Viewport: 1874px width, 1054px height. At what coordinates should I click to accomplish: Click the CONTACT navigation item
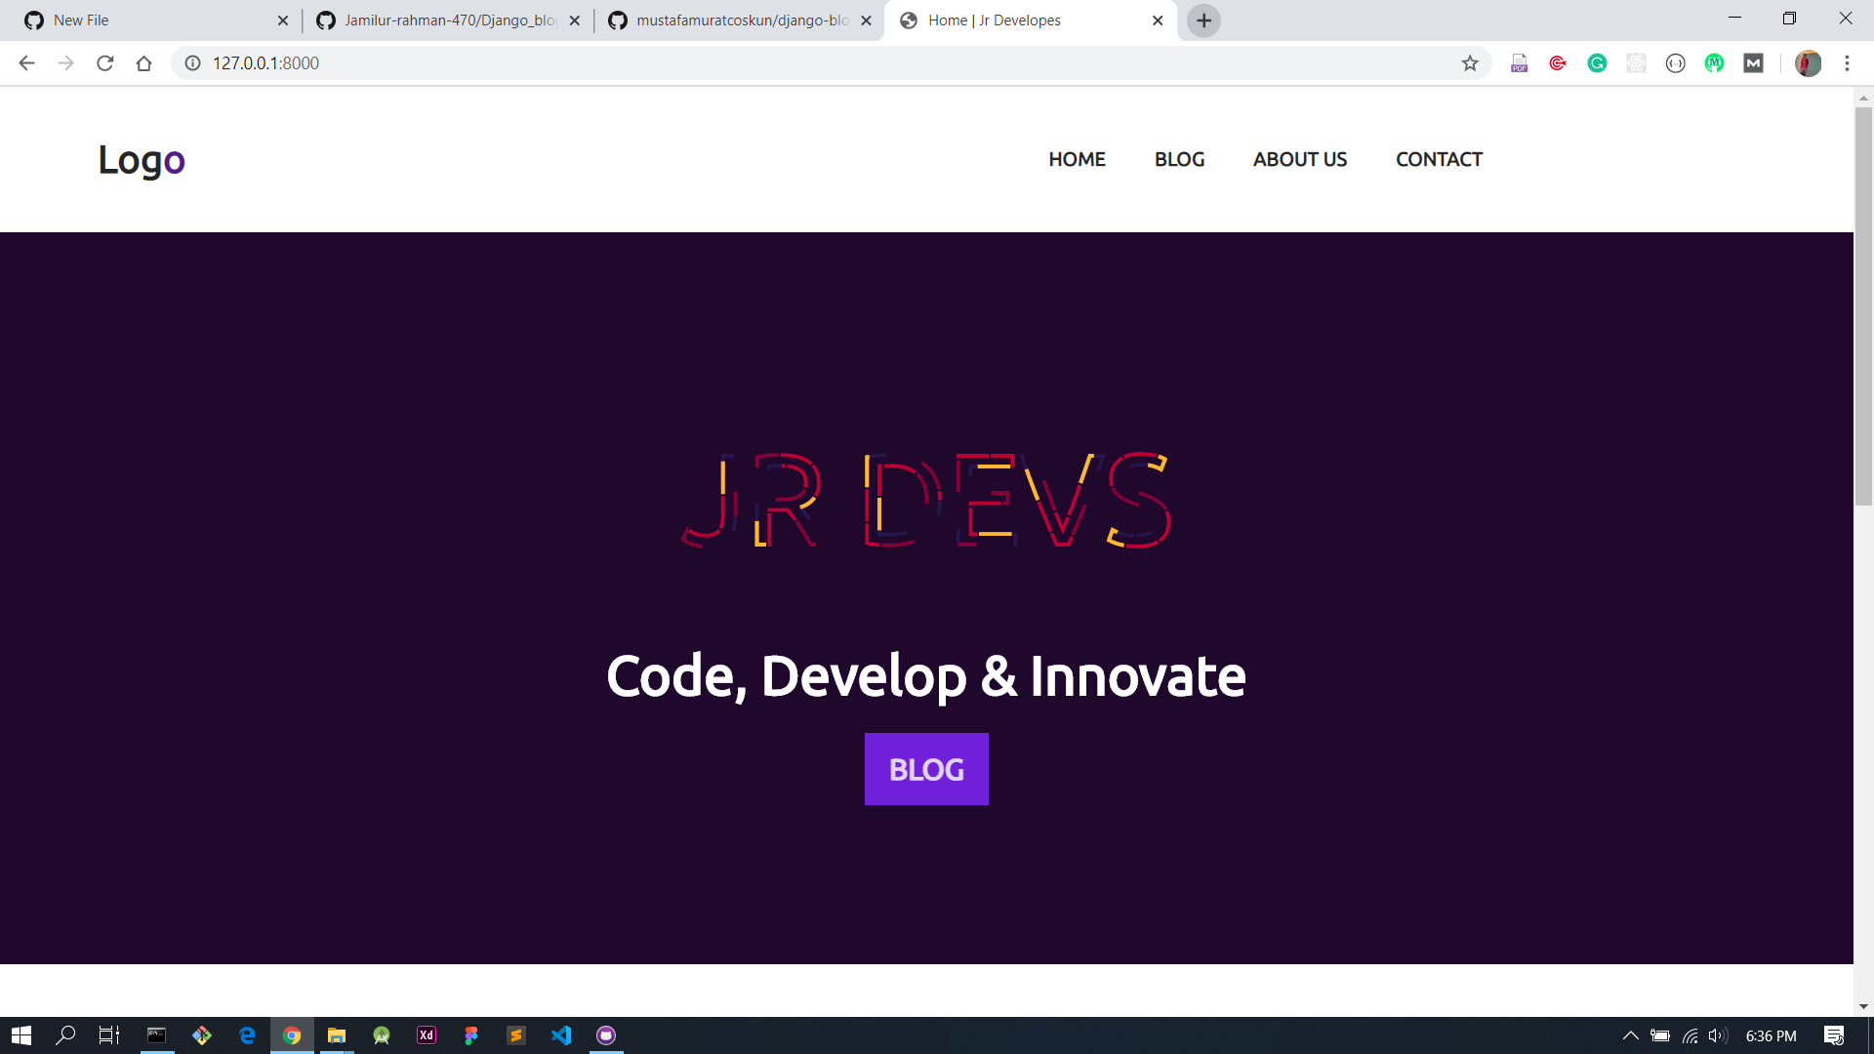coord(1439,158)
